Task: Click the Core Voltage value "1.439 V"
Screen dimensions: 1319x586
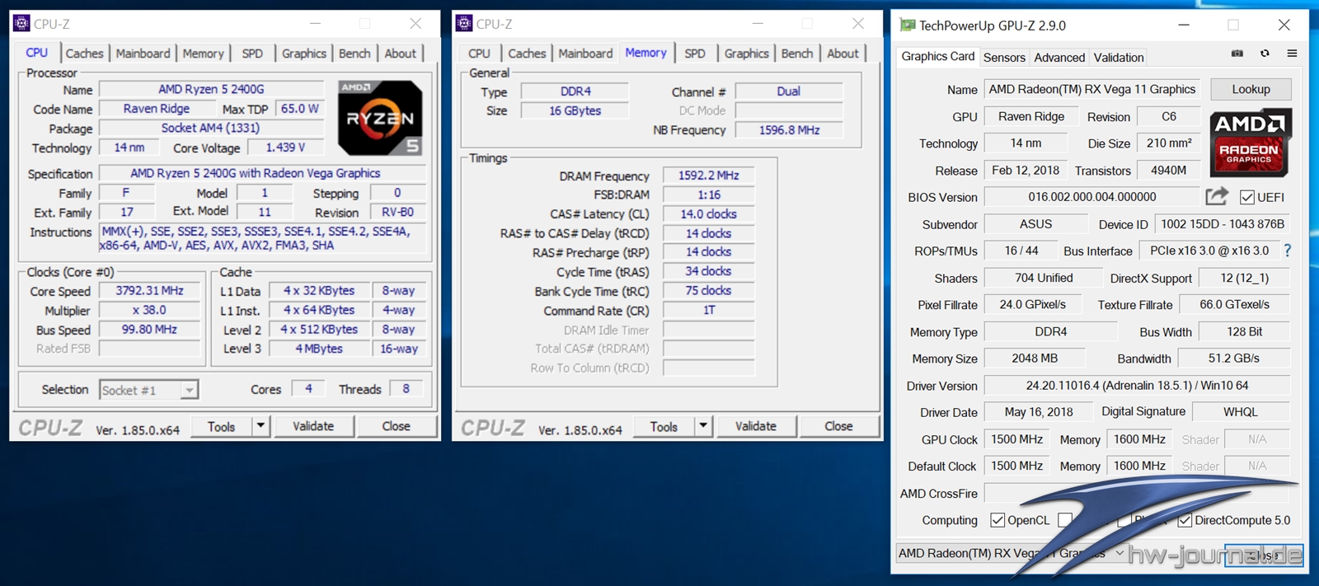Action: (x=285, y=148)
